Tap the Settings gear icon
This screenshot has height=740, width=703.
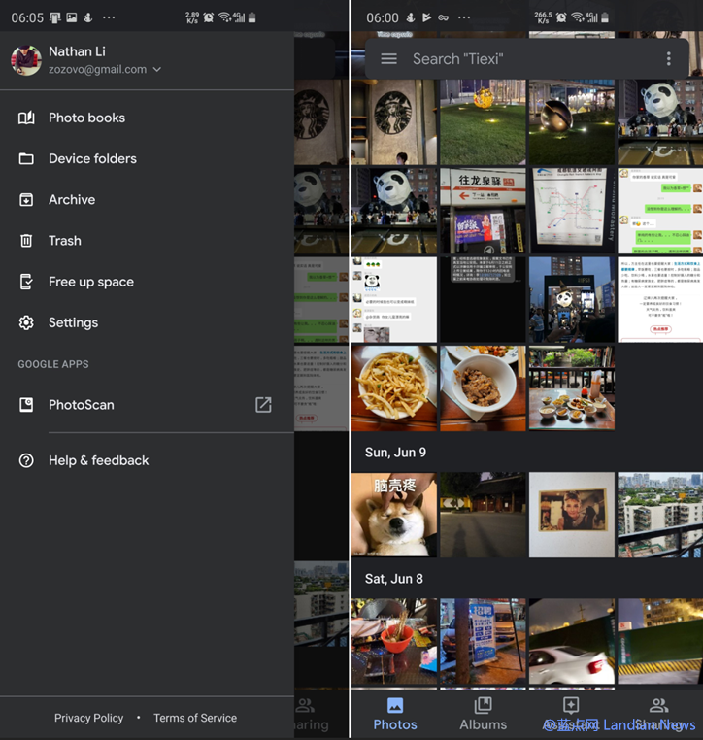point(26,322)
